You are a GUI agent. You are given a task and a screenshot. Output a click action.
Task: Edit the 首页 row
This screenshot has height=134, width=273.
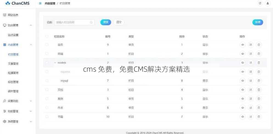click(251, 45)
